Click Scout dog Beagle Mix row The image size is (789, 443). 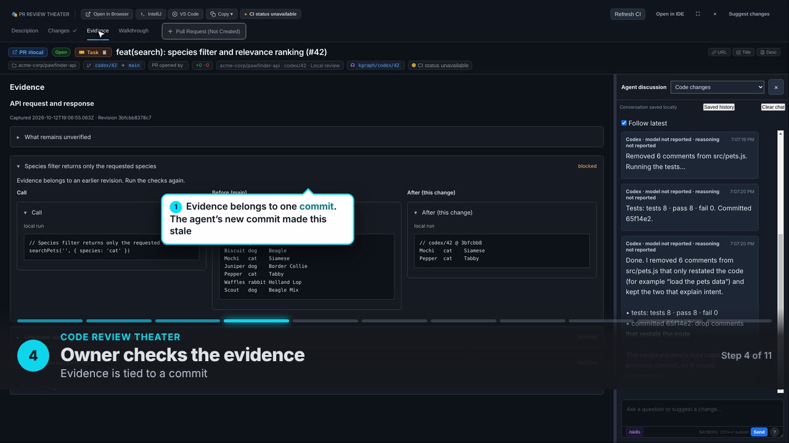coord(261,290)
